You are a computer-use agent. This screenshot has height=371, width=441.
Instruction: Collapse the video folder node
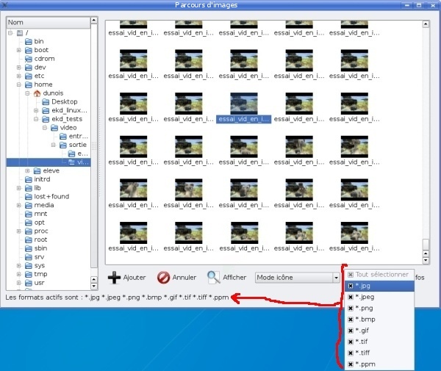(45, 128)
